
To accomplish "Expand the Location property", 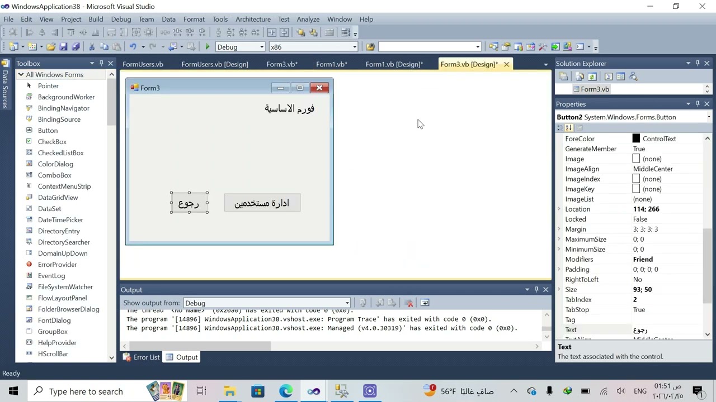I will tap(559, 209).
